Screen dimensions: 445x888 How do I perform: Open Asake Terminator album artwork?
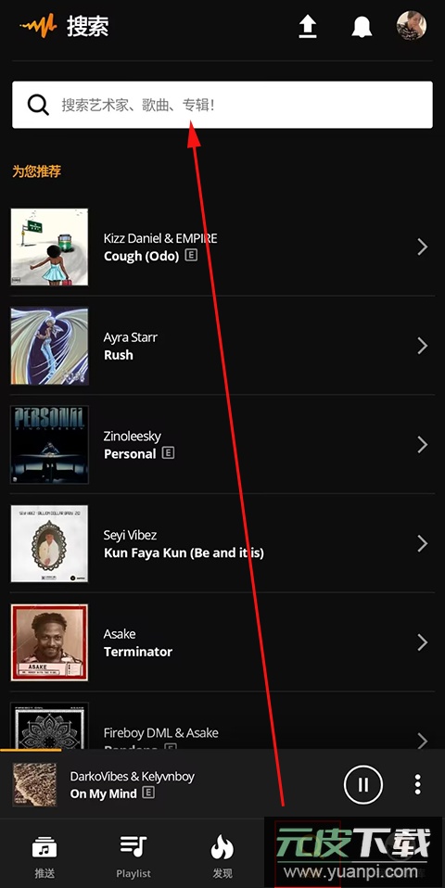pyautogui.click(x=49, y=642)
